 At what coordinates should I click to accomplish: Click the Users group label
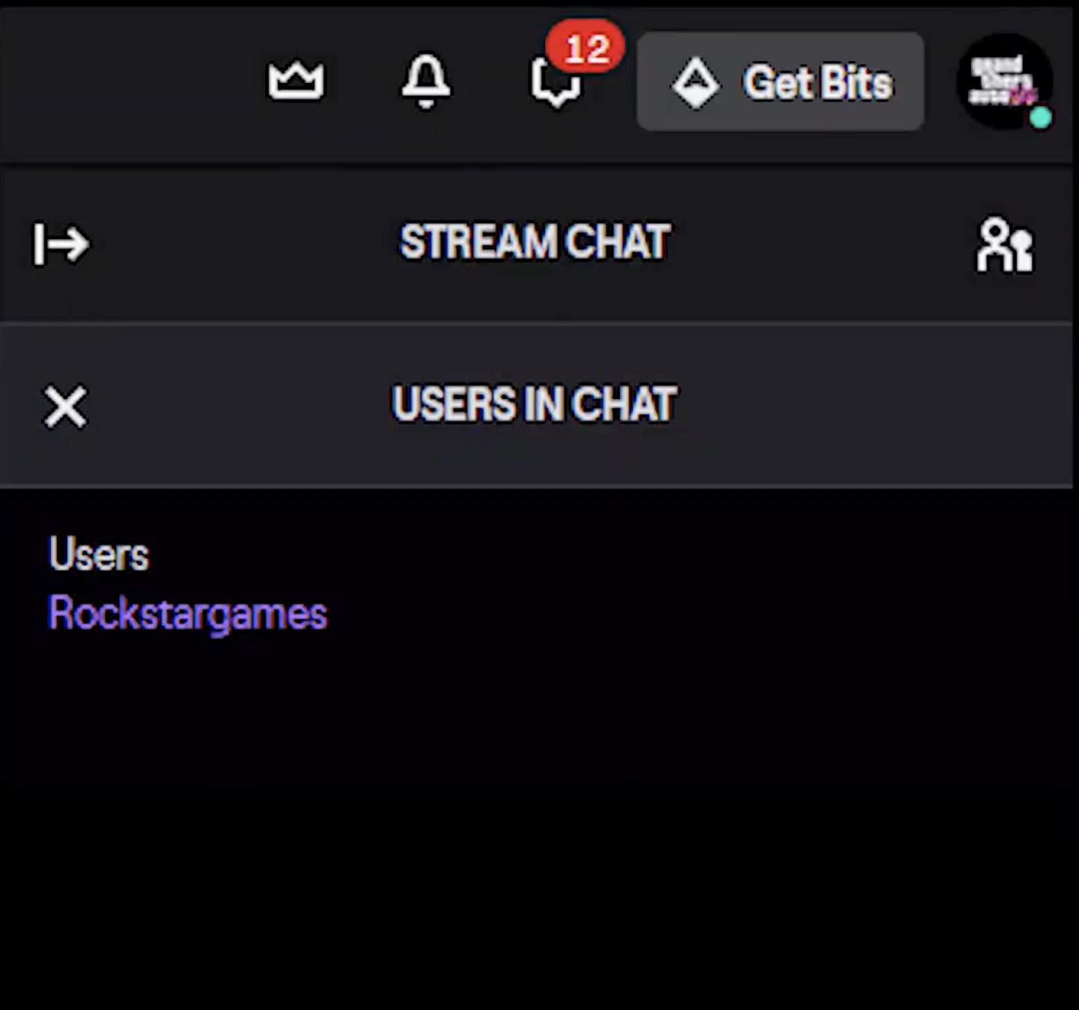click(x=98, y=554)
